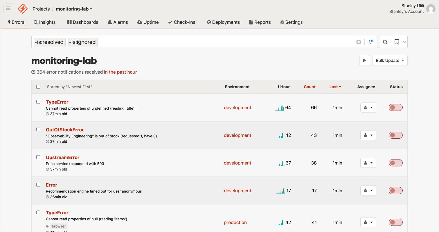Click the lightbulb AI search assistant icon
This screenshot has height=232, width=439.
(371, 42)
